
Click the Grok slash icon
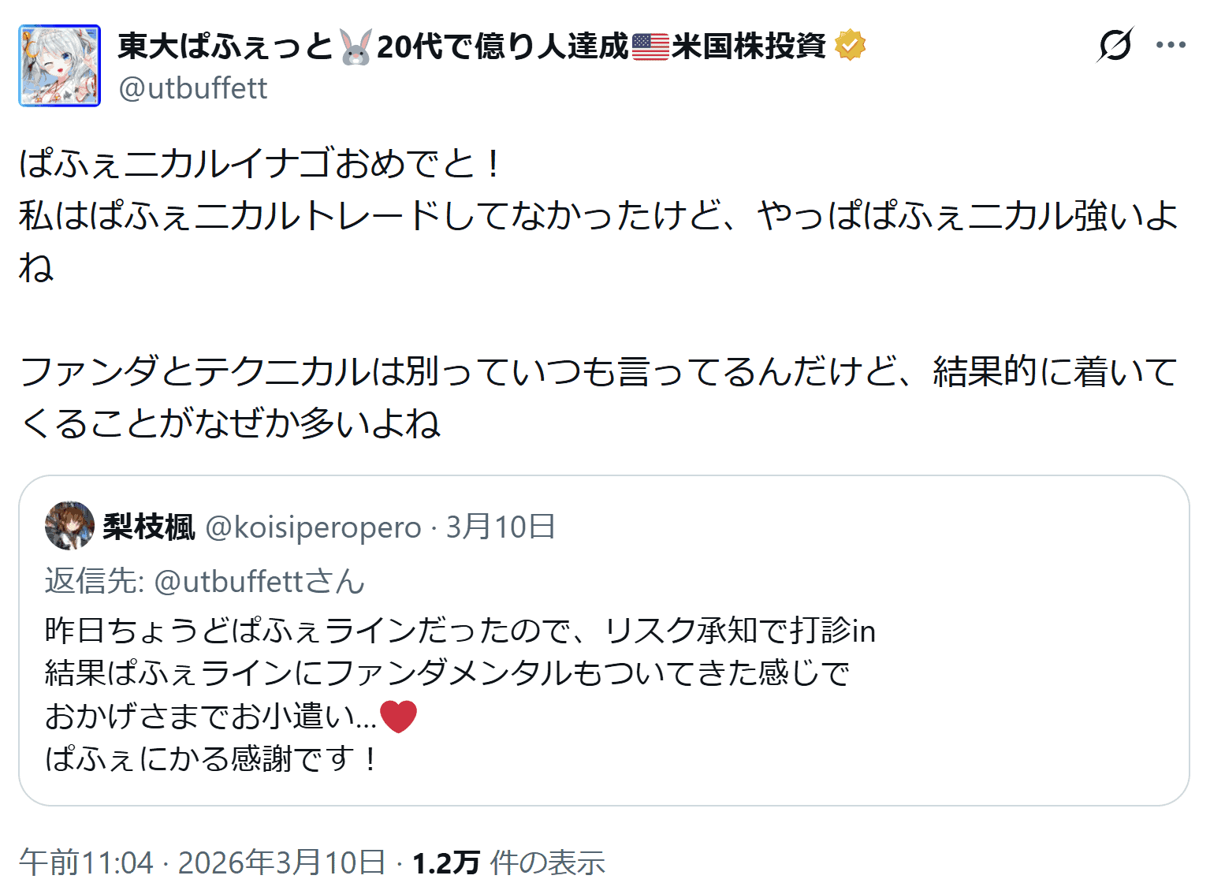(1115, 45)
